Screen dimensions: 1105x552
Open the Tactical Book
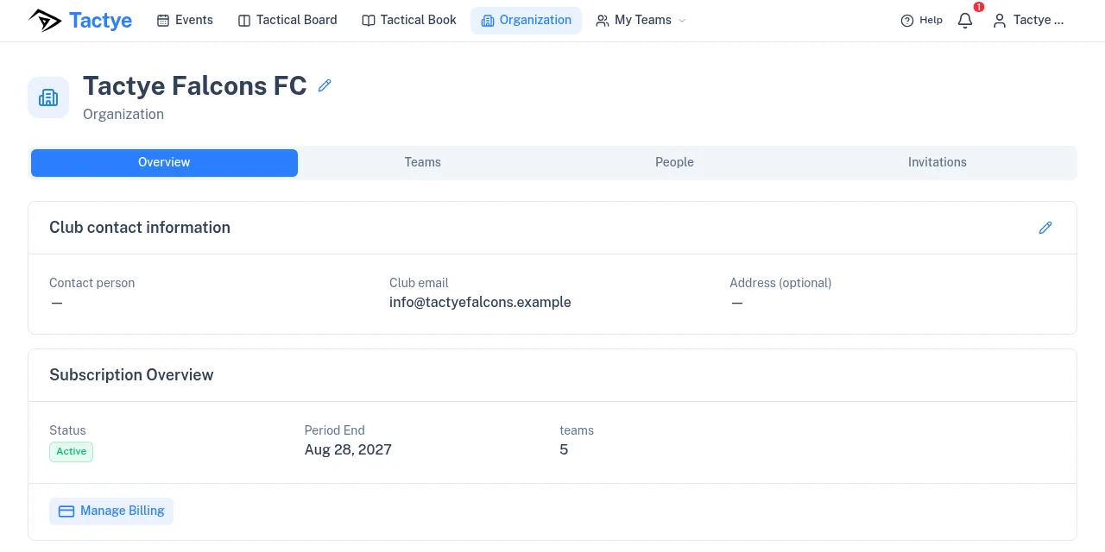pos(409,21)
